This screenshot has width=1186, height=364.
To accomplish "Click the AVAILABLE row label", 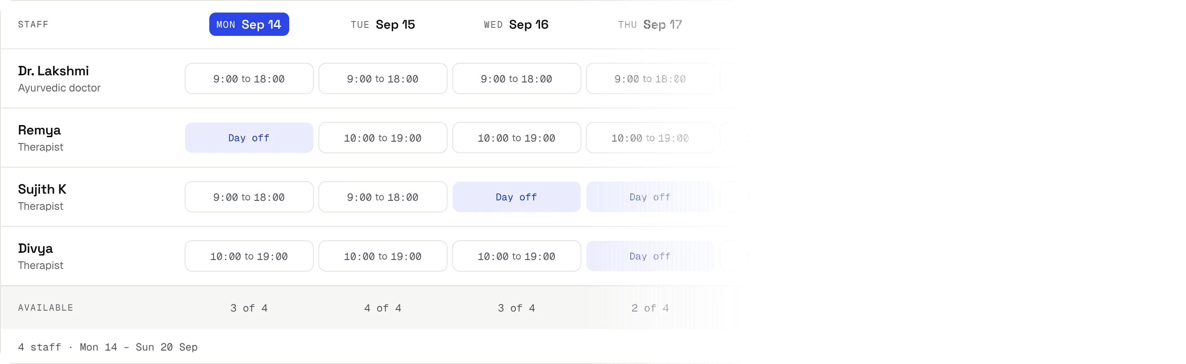I will tap(45, 308).
